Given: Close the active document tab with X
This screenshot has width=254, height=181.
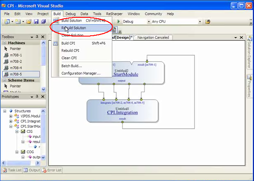Looking at the screenshot, I should click(242, 37).
